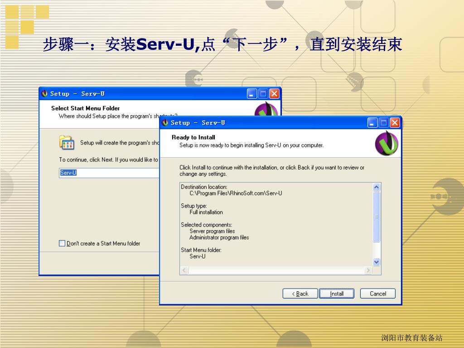Go back with the Back button
Viewport: 464px width, 348px height.
tap(300, 294)
